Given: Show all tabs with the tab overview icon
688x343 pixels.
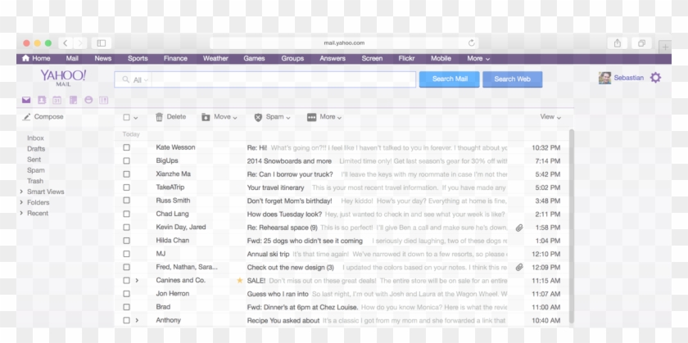Looking at the screenshot, I should [x=641, y=43].
